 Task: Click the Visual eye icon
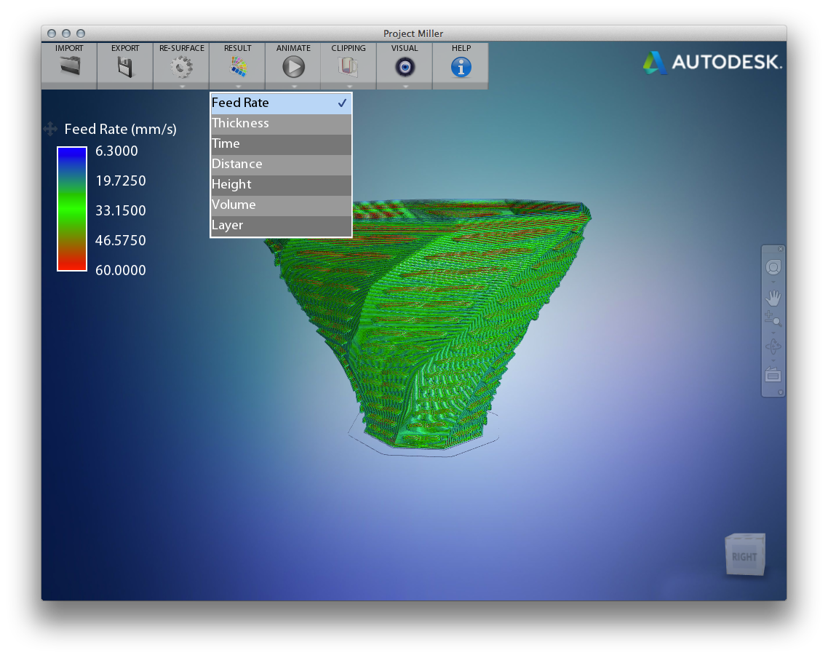point(405,67)
